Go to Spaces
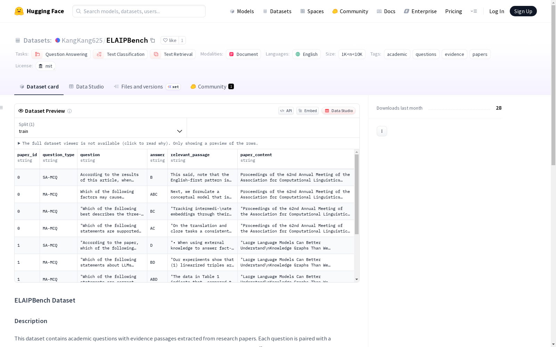Viewport: 556px width, 347px height. coord(312,11)
